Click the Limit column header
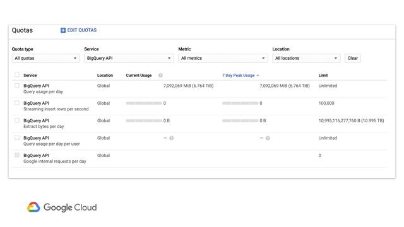This screenshot has width=404, height=227. tap(323, 76)
